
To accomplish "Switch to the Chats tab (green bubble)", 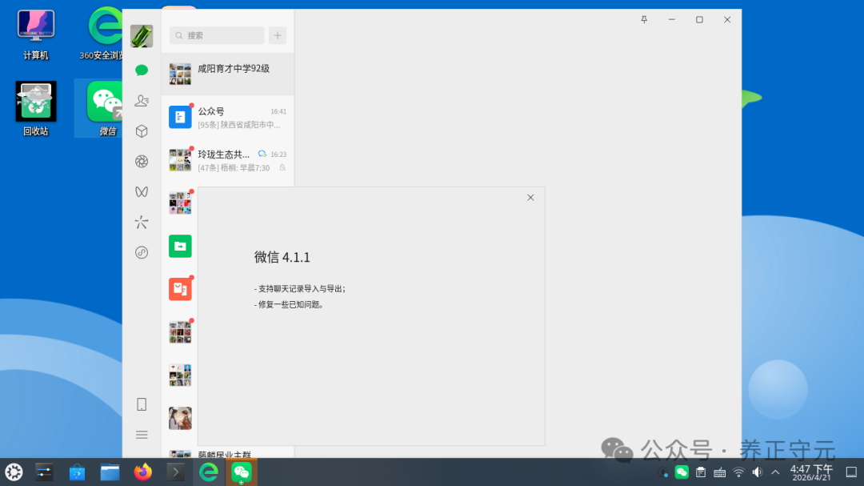I will [x=142, y=70].
